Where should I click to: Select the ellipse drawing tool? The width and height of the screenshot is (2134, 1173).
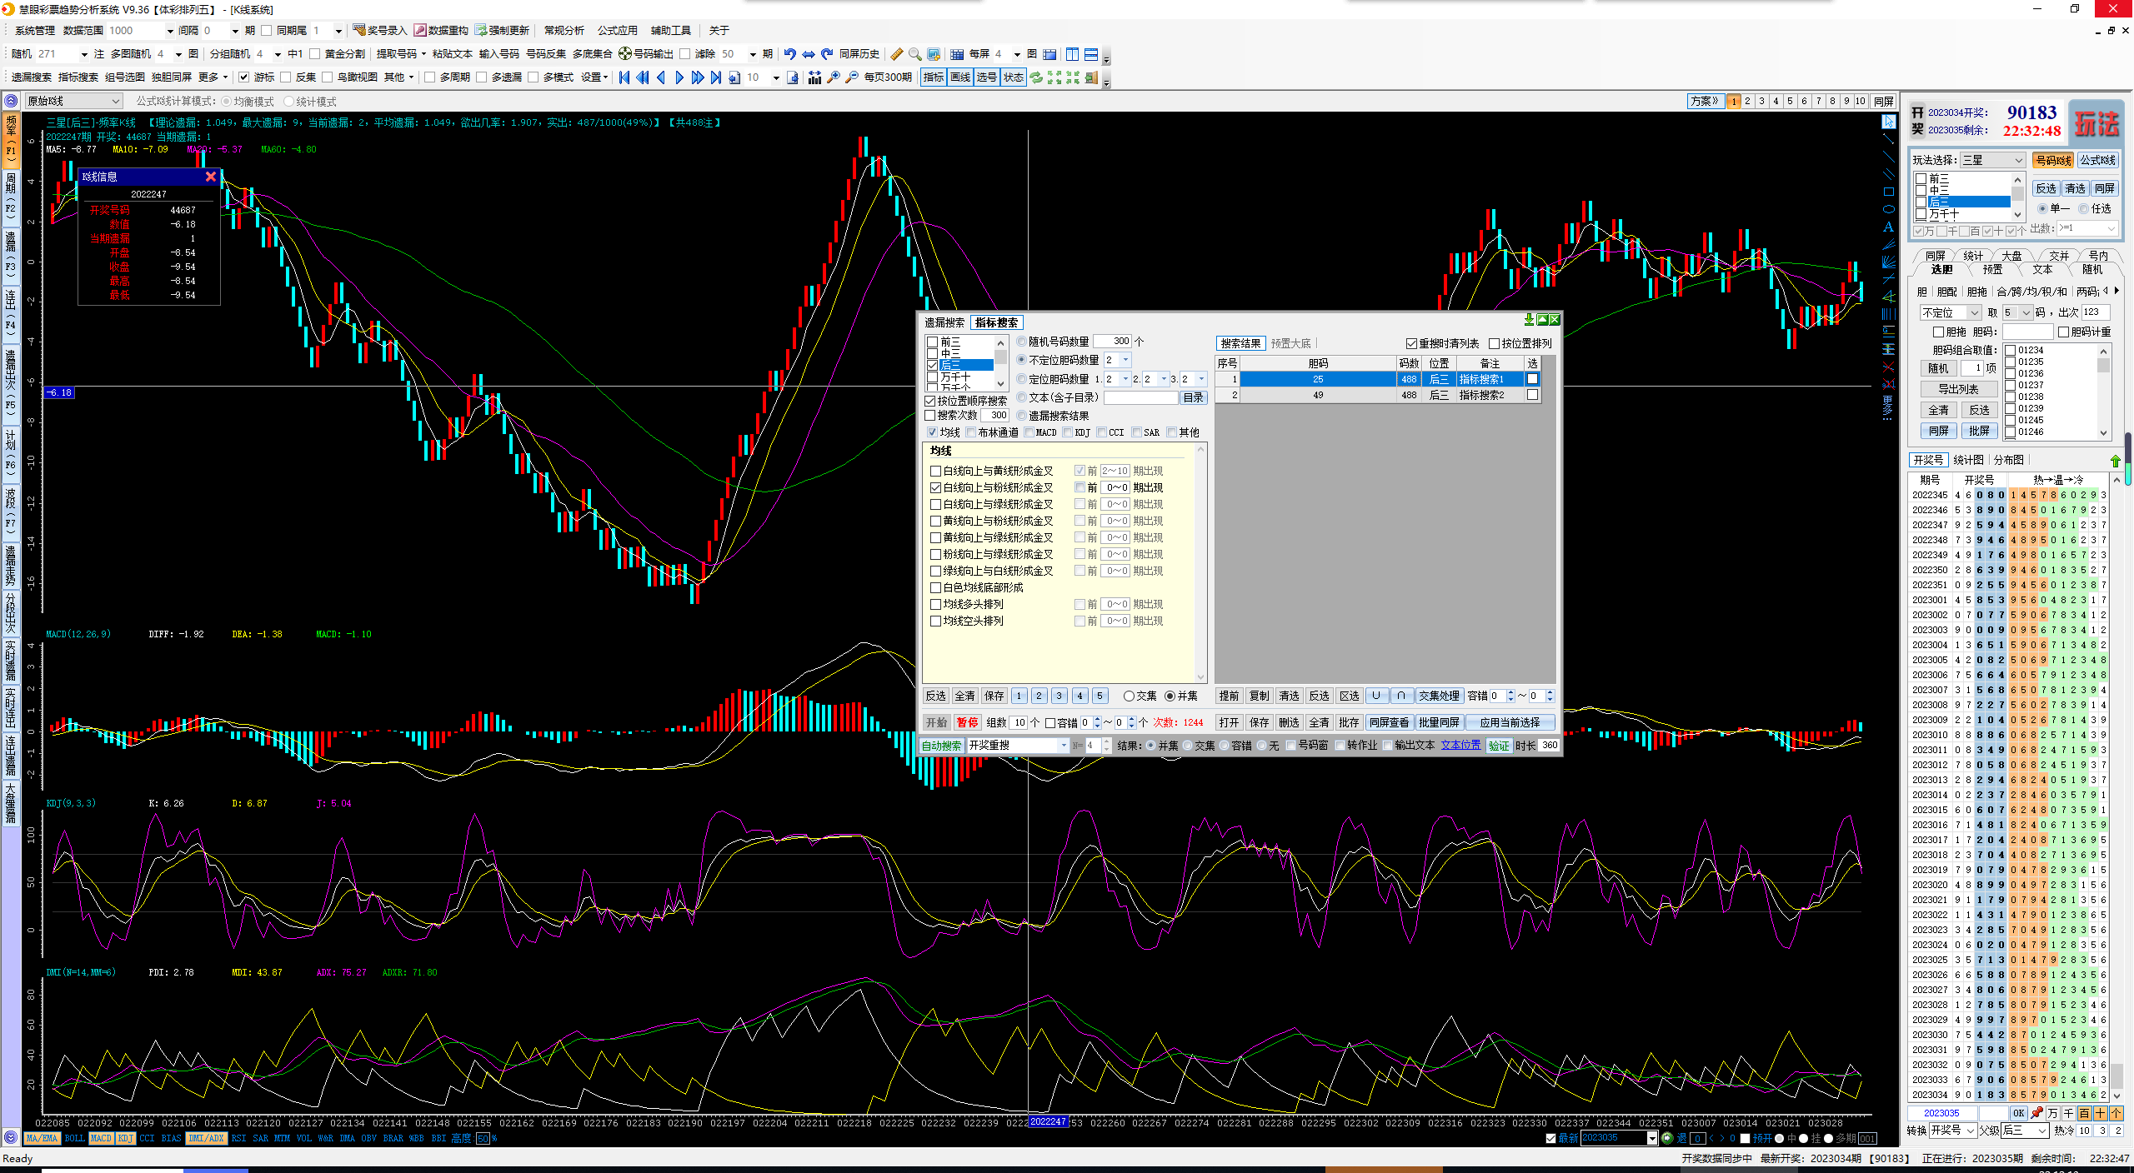(1889, 209)
